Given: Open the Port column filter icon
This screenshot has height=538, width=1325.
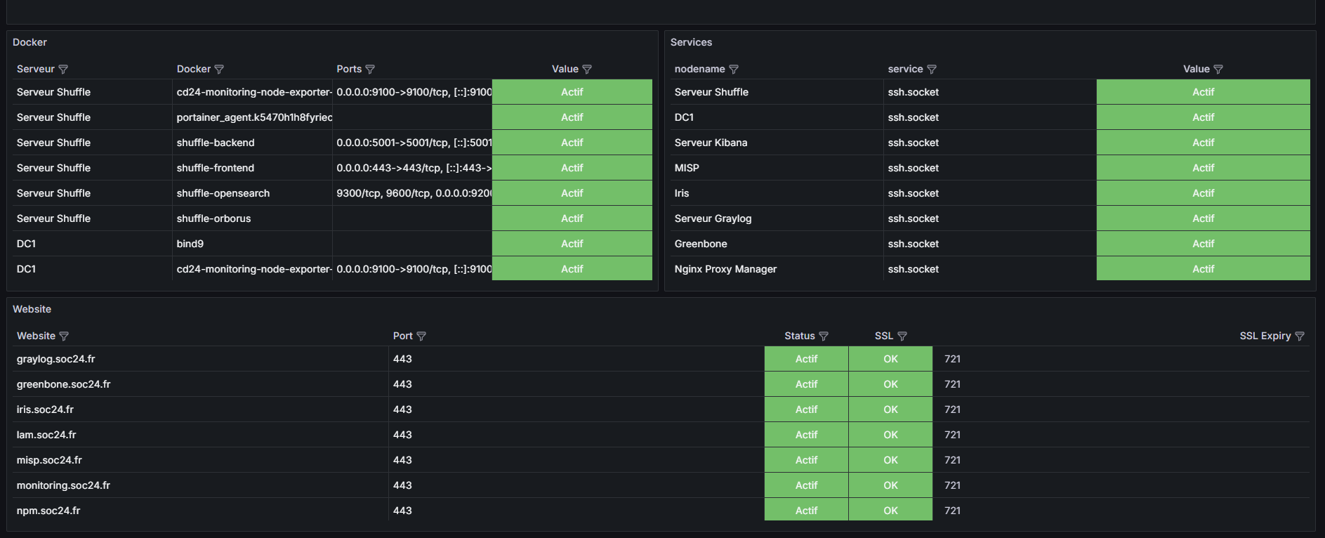Looking at the screenshot, I should point(421,336).
